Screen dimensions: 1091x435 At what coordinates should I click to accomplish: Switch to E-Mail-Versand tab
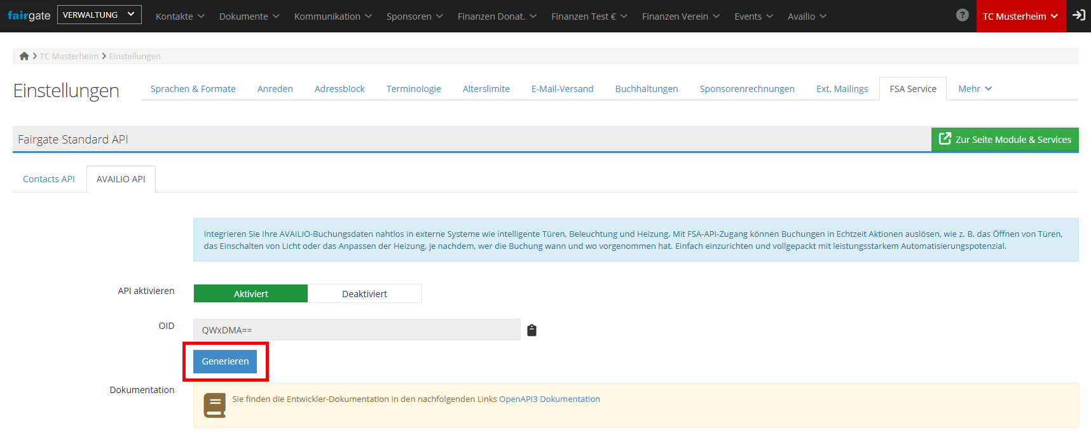(x=562, y=89)
